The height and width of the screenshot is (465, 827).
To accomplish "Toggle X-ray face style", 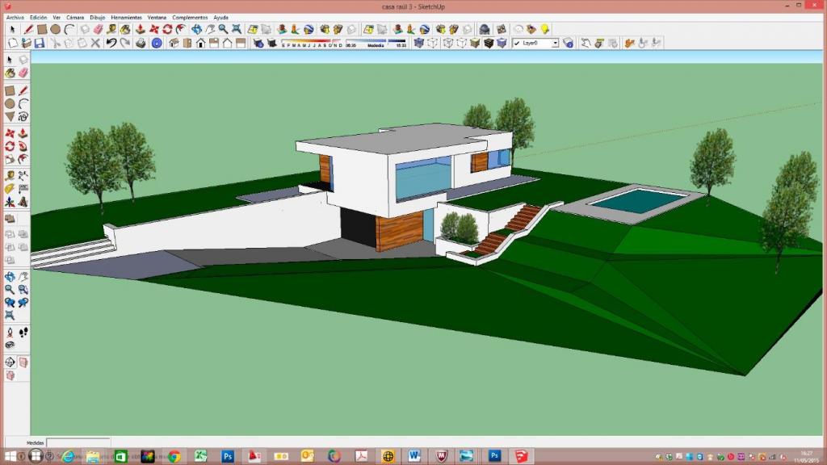I will (418, 43).
